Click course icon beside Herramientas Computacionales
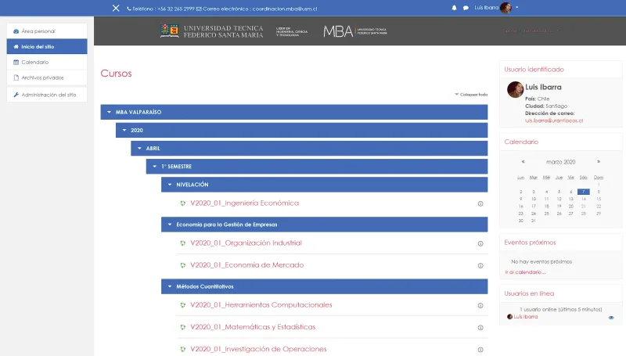This screenshot has width=626, height=356. coord(183,305)
